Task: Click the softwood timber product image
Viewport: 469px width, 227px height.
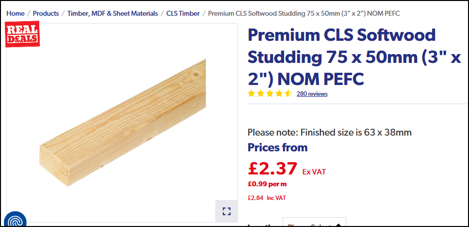Action: click(x=123, y=123)
